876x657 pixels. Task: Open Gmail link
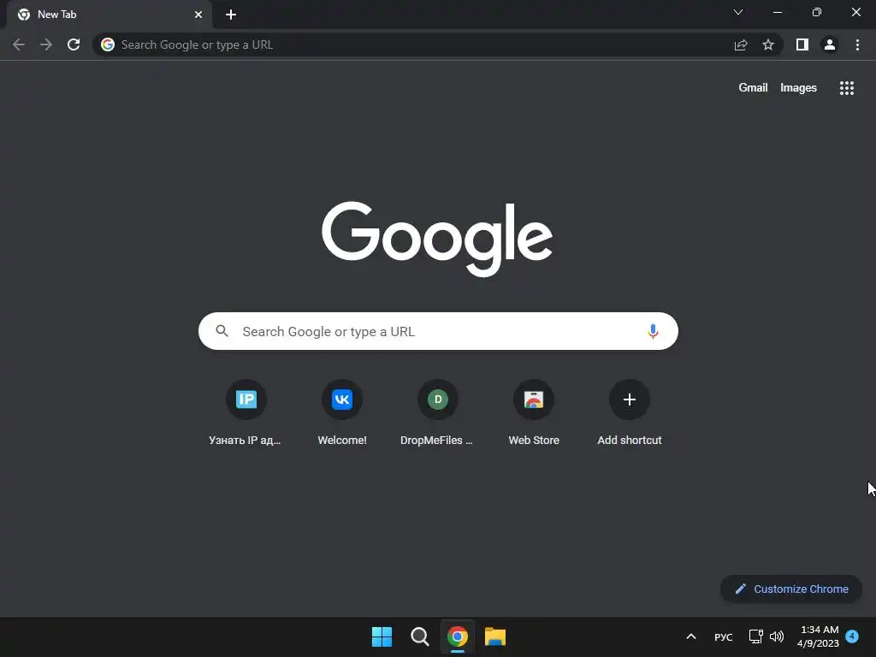coord(753,88)
